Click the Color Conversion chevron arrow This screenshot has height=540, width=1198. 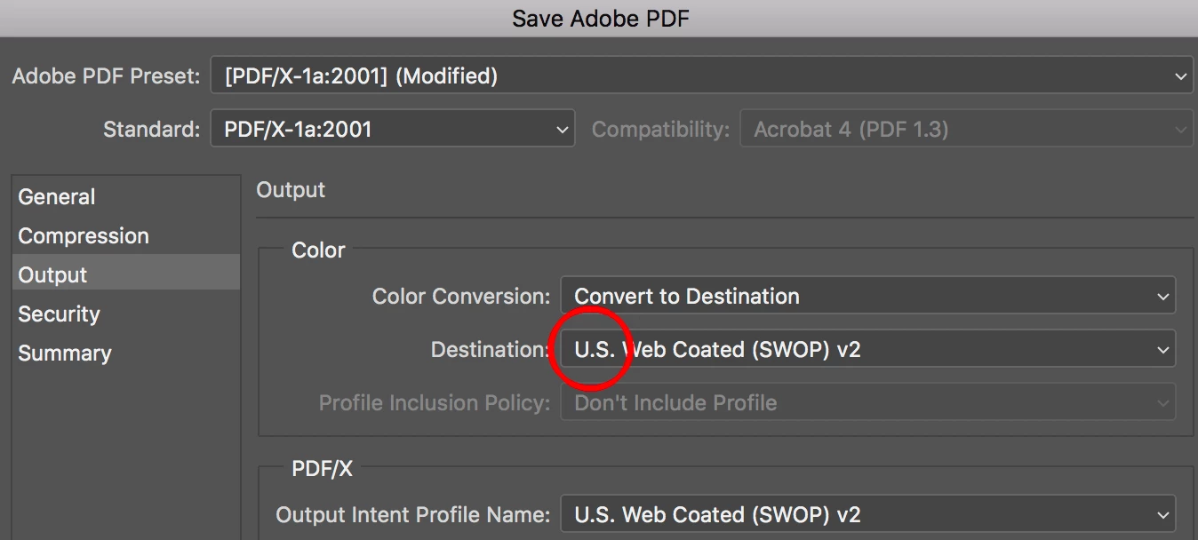1162,297
